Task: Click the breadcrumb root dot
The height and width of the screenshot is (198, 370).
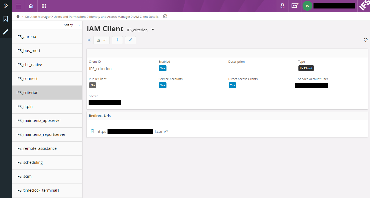Action: (x=18, y=17)
